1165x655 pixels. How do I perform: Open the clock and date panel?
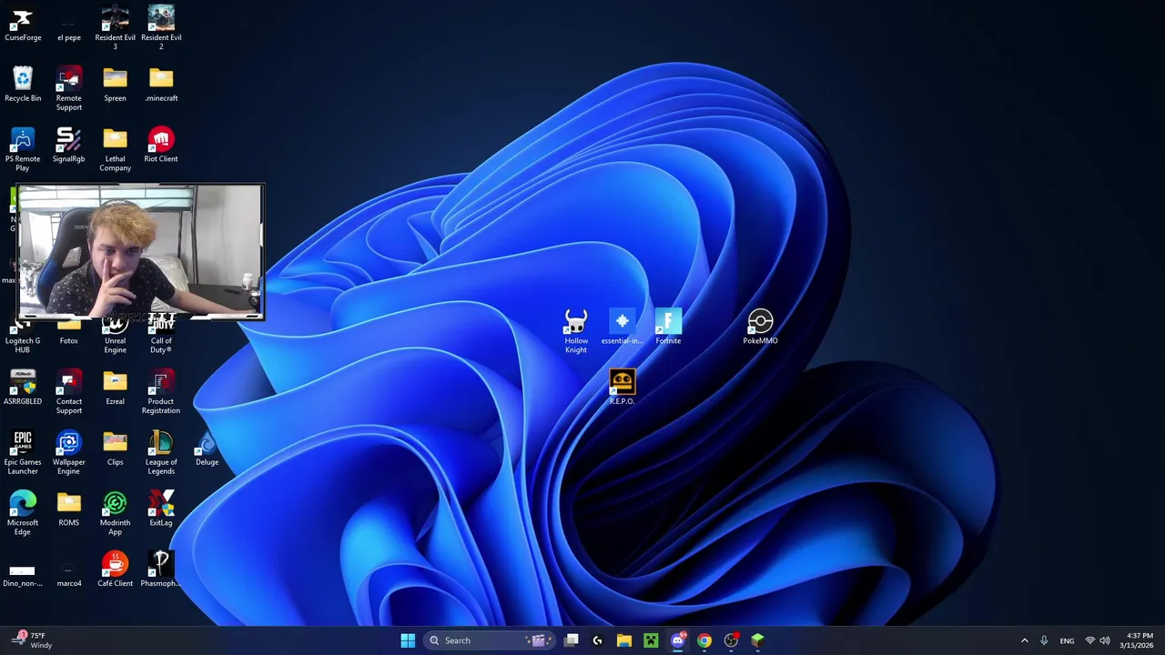[1138, 640]
